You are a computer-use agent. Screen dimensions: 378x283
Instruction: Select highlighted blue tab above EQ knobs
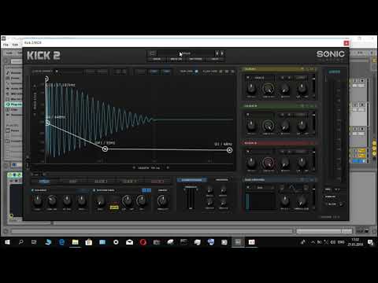click(x=191, y=180)
